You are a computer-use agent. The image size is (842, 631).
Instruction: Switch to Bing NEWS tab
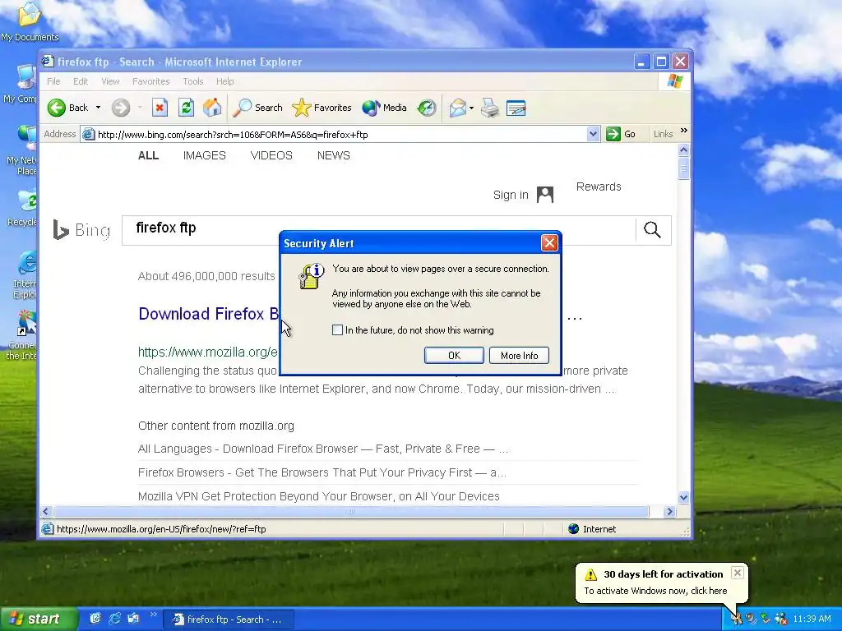tap(334, 155)
